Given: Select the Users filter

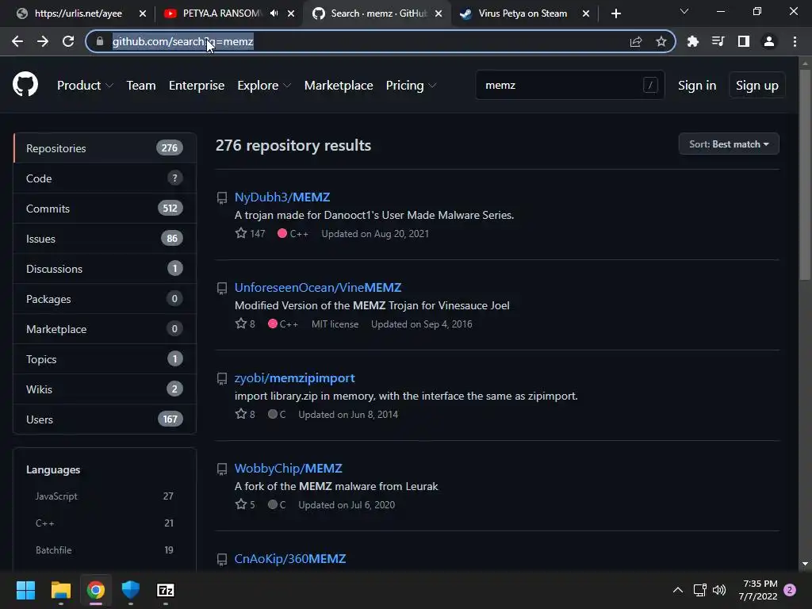Looking at the screenshot, I should click(105, 419).
